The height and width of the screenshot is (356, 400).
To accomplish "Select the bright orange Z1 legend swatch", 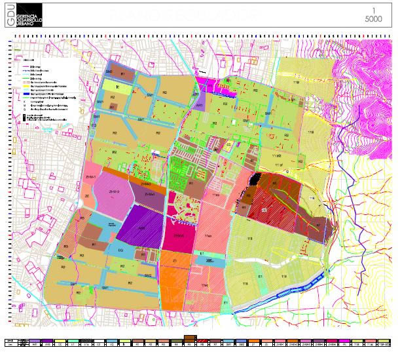I will [x=254, y=341].
